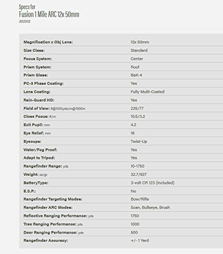Screen dimensions: 223x254
Task: Click the 'Adapt to Tripod' label
Action: (x=39, y=158)
